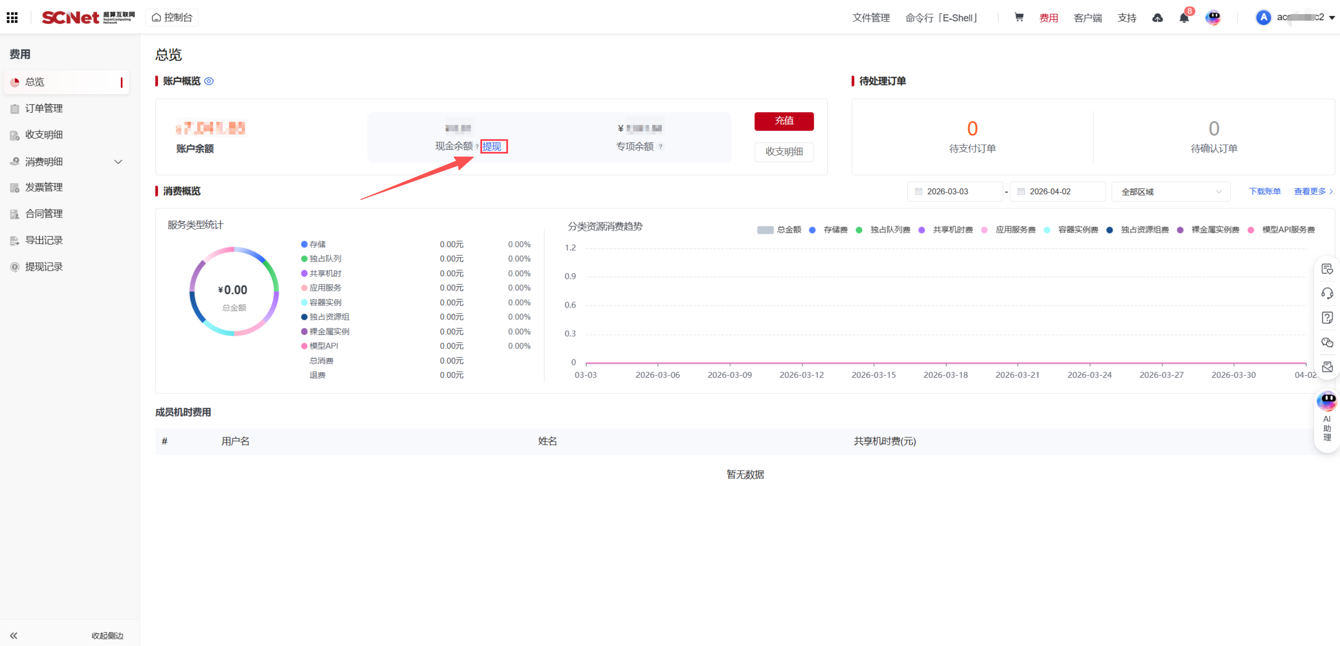The height and width of the screenshot is (646, 1340).
Task: Open the shopping cart icon
Action: coord(1019,17)
